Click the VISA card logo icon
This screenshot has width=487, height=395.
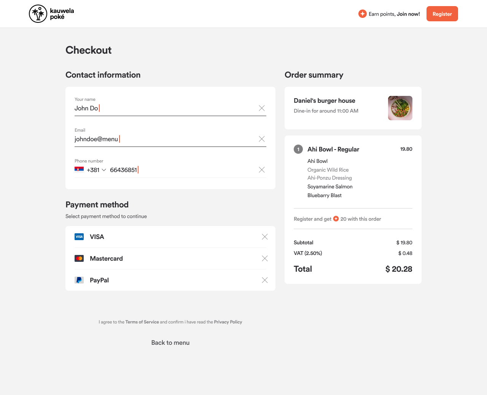[79, 237]
